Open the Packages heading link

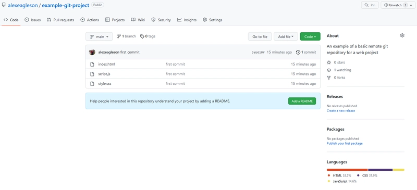(335, 129)
